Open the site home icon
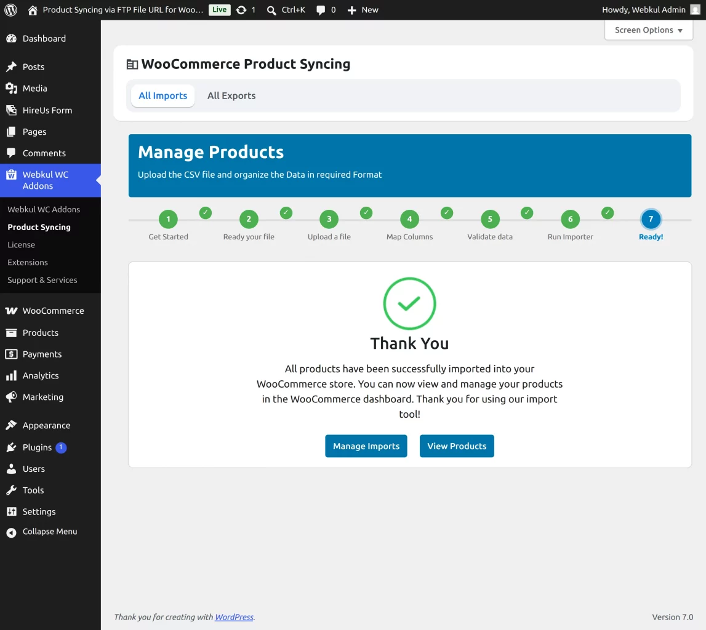The width and height of the screenshot is (706, 630). 33,10
